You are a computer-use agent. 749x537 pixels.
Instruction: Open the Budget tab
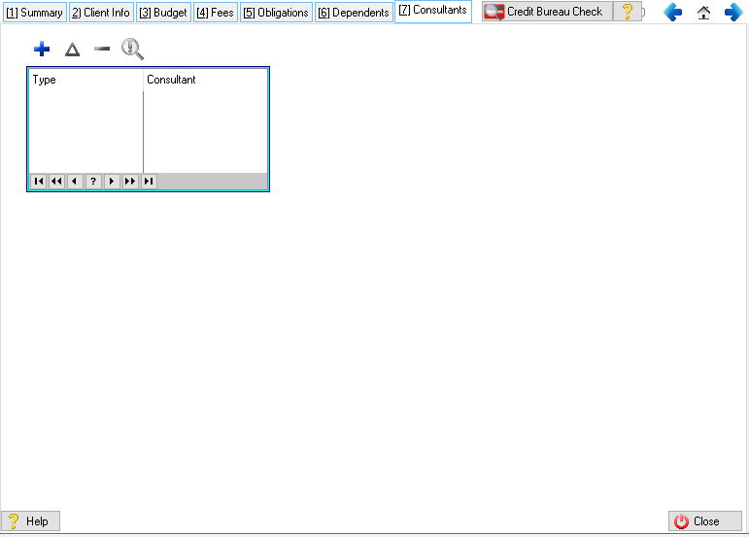point(163,13)
